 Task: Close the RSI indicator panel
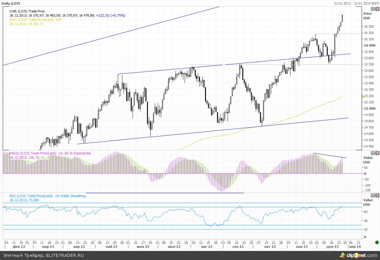click(377, 195)
